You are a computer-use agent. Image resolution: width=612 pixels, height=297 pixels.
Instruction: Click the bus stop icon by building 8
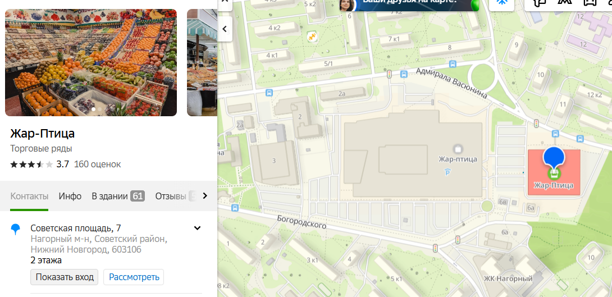(453, 64)
